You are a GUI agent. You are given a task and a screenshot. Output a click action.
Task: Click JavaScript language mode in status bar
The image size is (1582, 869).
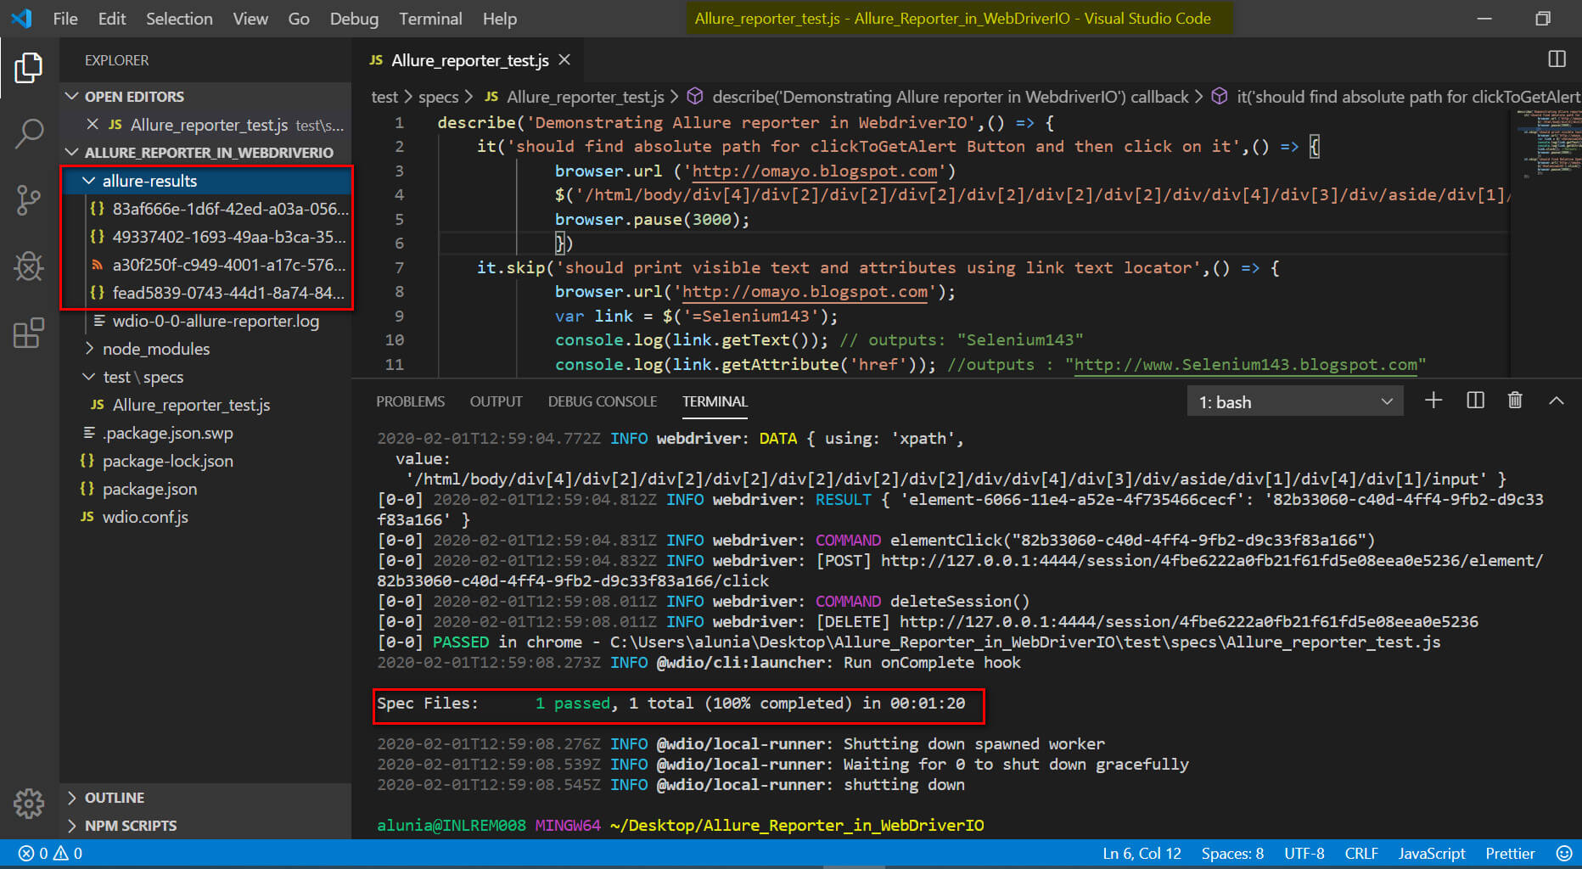(x=1432, y=853)
